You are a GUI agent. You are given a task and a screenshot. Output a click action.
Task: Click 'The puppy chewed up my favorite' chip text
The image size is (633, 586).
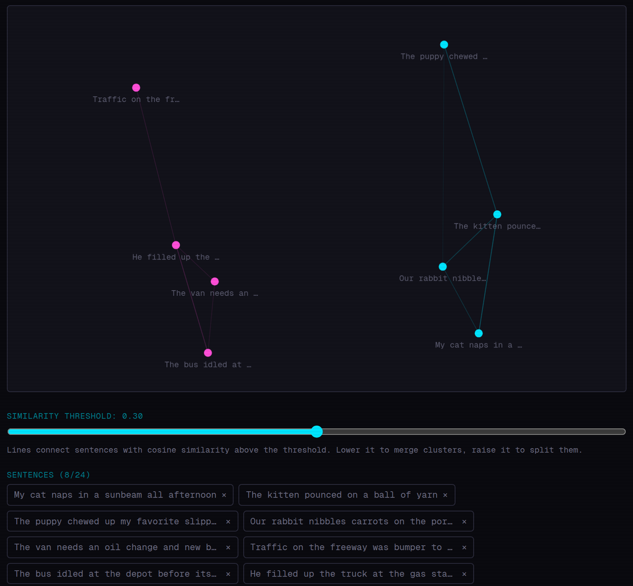tap(116, 521)
